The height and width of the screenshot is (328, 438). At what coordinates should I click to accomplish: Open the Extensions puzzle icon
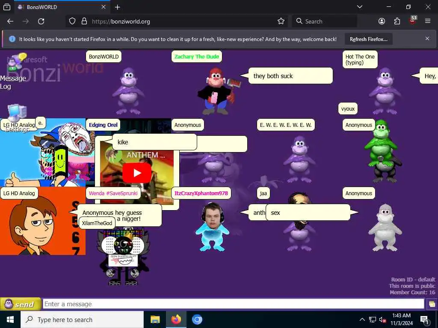tap(397, 21)
